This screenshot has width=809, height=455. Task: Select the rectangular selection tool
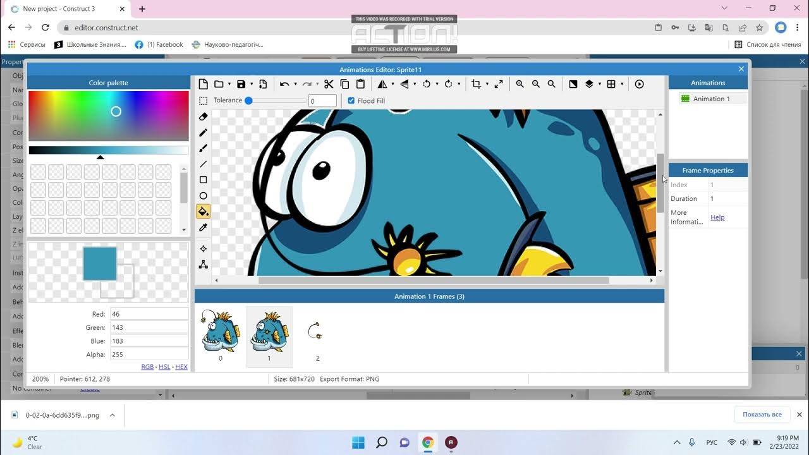[x=204, y=100]
